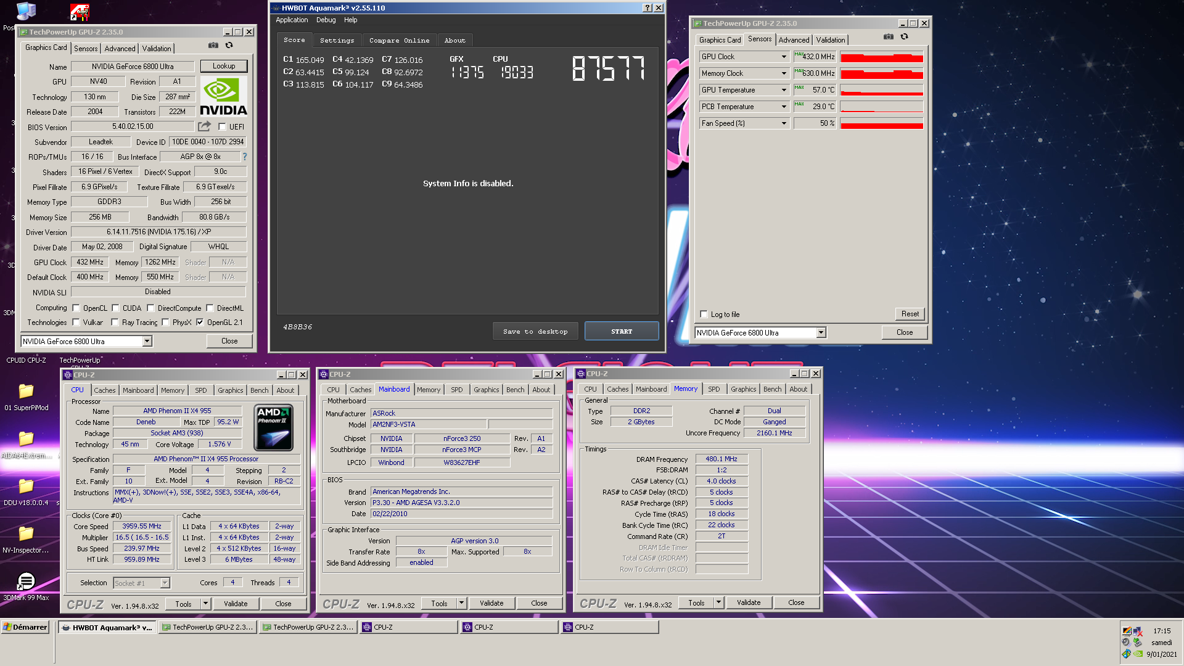
Task: Toggle the DirectML checkbox
Action: tap(210, 308)
